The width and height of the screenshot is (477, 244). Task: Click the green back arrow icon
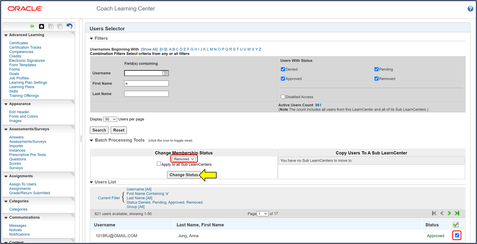(32, 26)
